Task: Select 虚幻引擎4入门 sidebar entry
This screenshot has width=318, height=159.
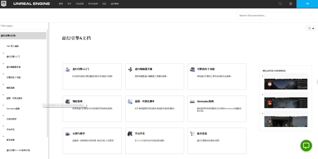Action: [x=13, y=57]
